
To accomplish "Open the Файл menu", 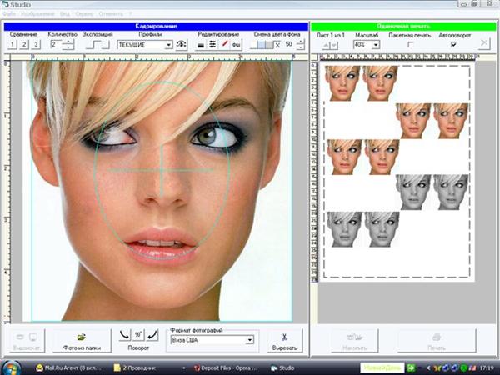I will (x=8, y=14).
